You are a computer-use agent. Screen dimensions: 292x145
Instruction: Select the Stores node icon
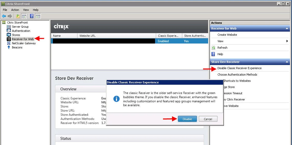tap(9, 35)
